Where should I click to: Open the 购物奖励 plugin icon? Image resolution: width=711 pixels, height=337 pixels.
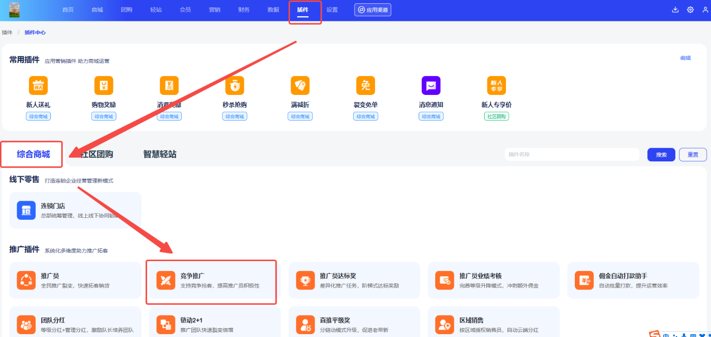(x=103, y=85)
